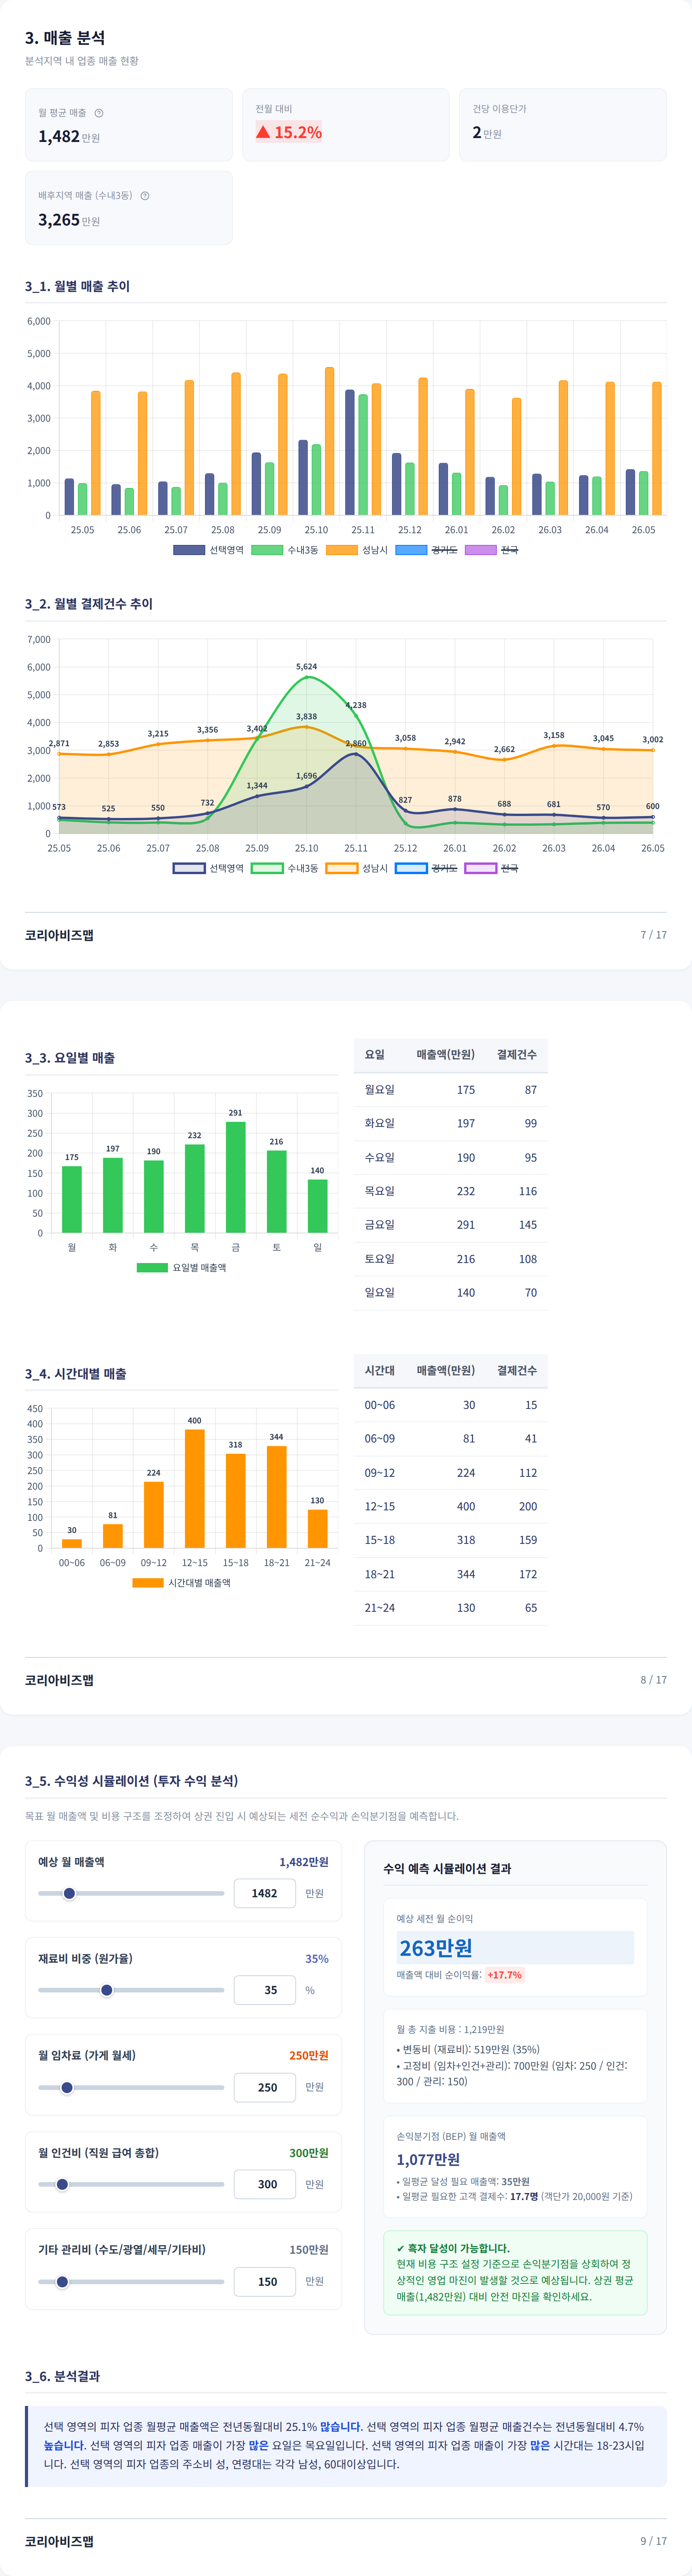
Task: Click the 목요일 row label
Action: 380,1191
